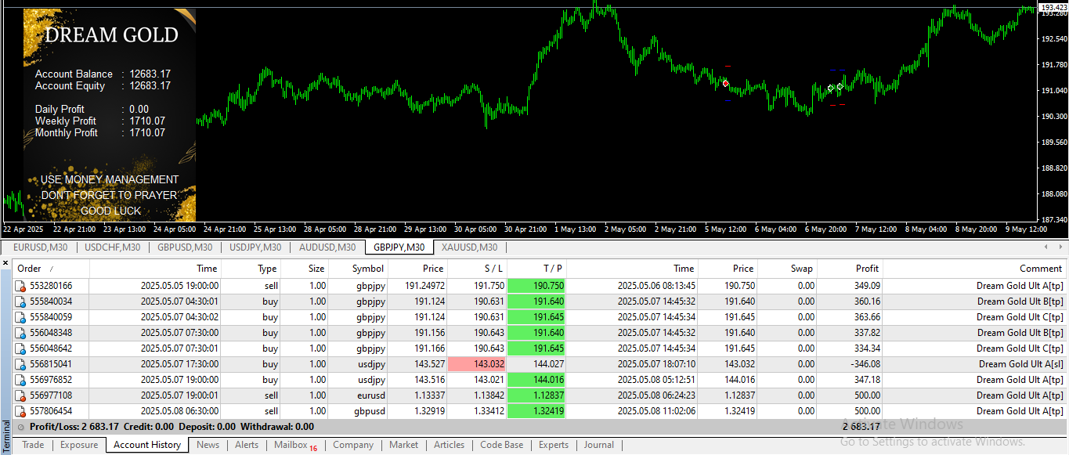Open the Company terminal tab
1069x455 pixels.
[x=353, y=445]
